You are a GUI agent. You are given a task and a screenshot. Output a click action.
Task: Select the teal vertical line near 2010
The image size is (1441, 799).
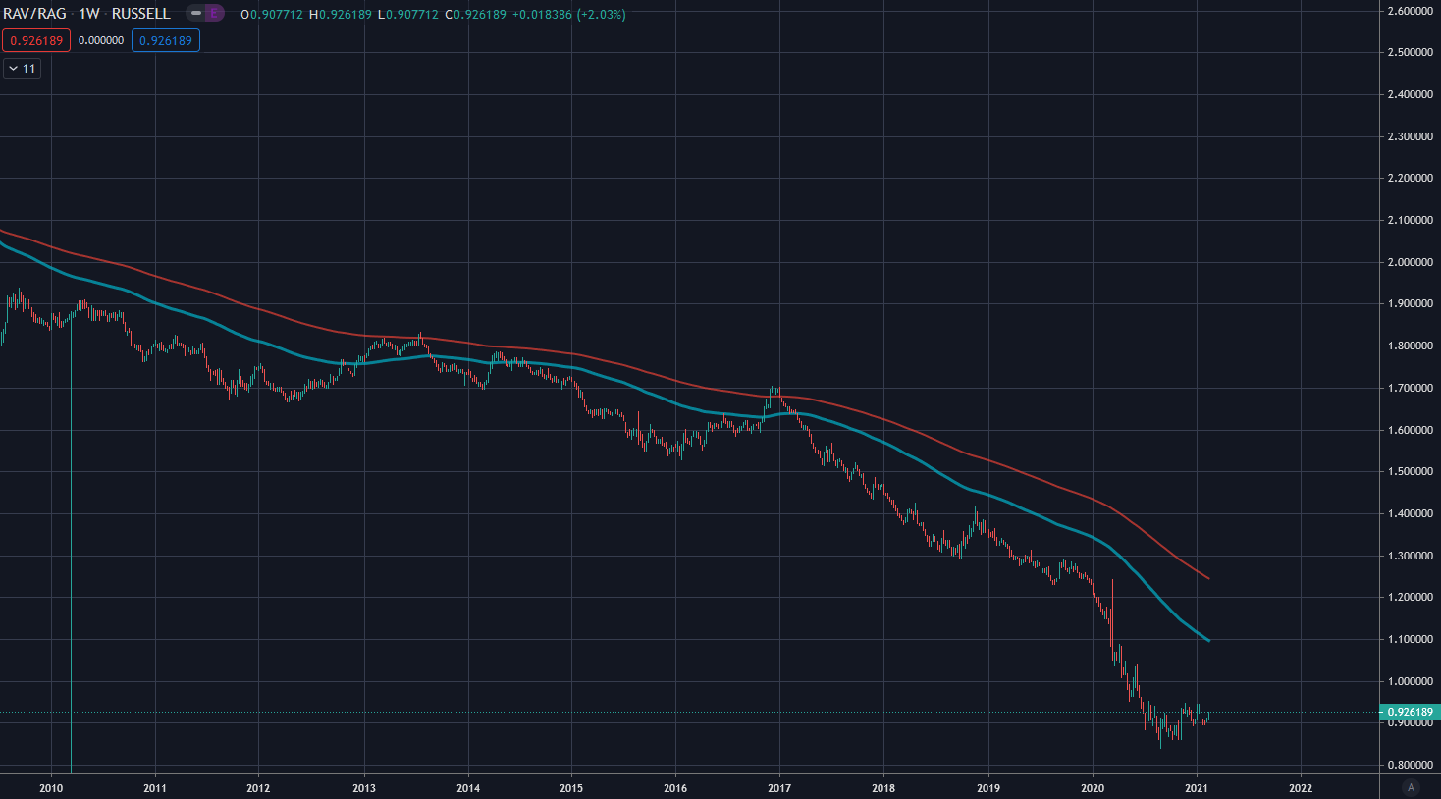pyautogui.click(x=72, y=589)
